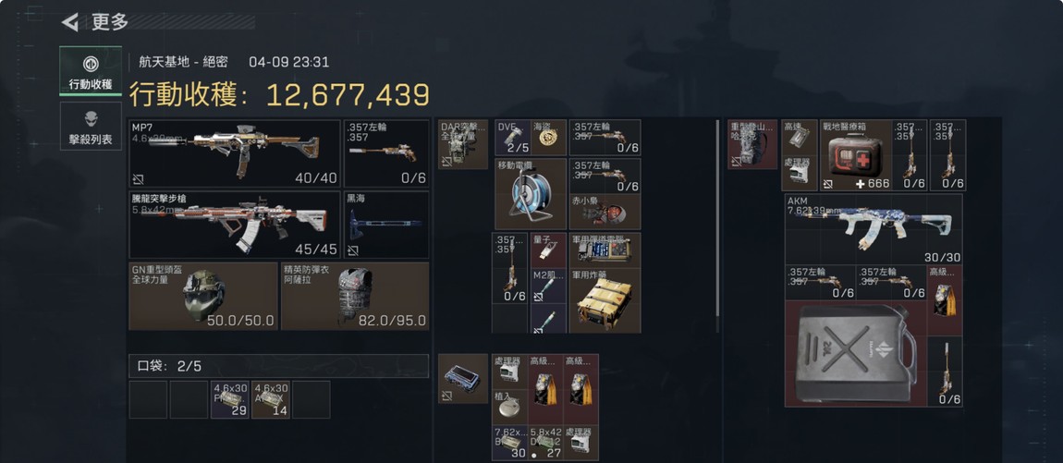Select the 軍用炸藥 crate icon
The width and height of the screenshot is (1063, 463).
(605, 300)
